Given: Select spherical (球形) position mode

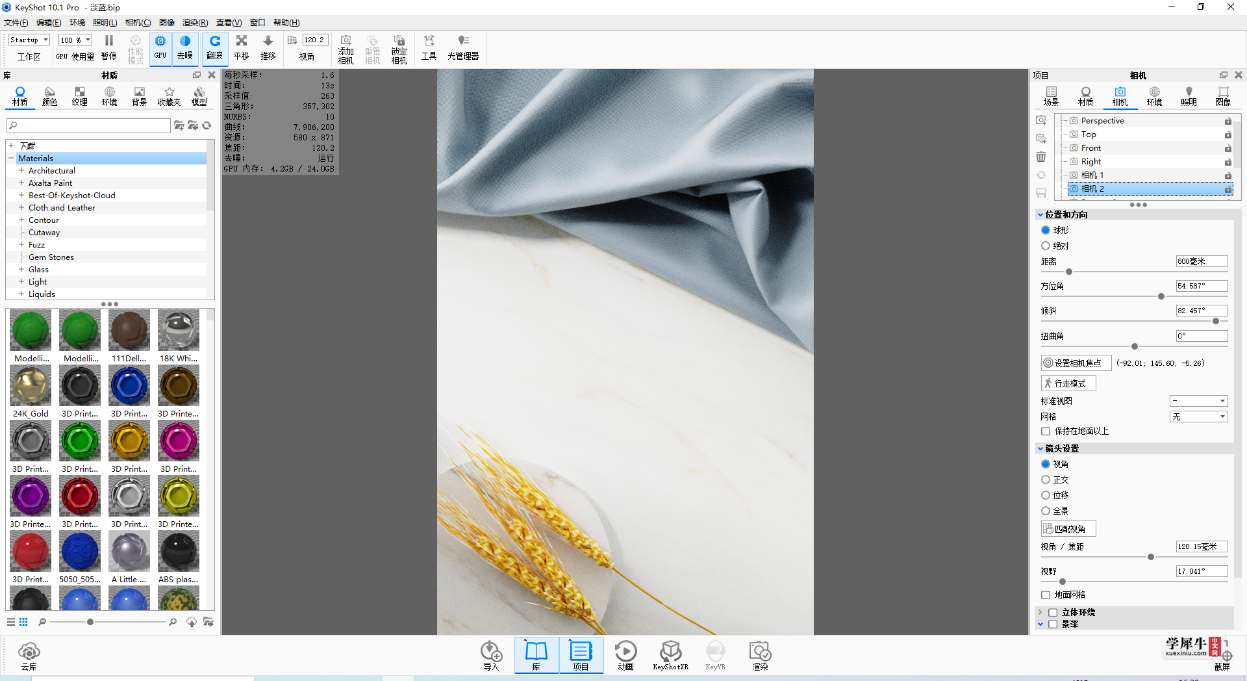Looking at the screenshot, I should [1046, 230].
